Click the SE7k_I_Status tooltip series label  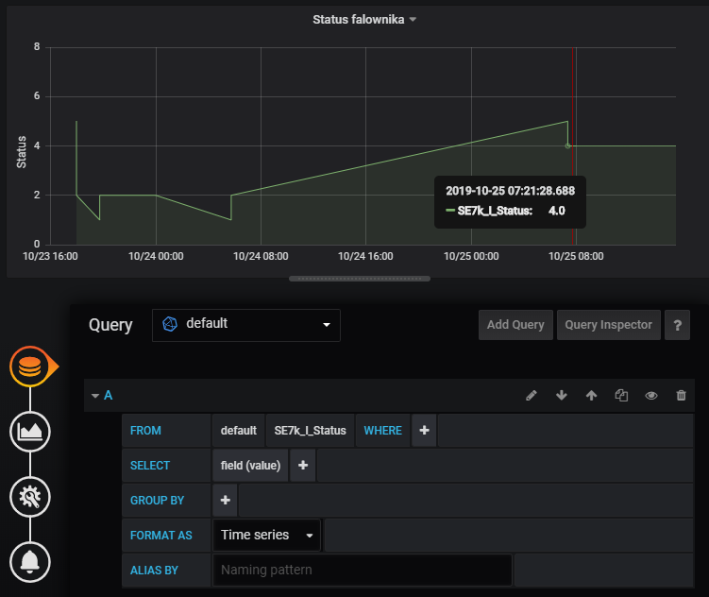(495, 211)
